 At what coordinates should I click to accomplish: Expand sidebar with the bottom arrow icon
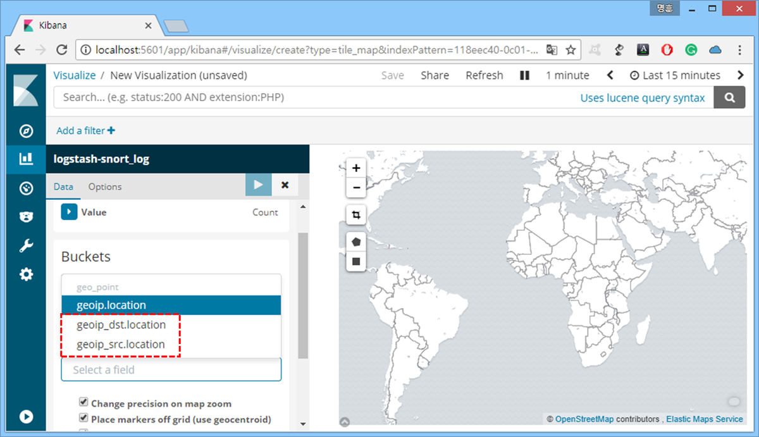tap(26, 417)
